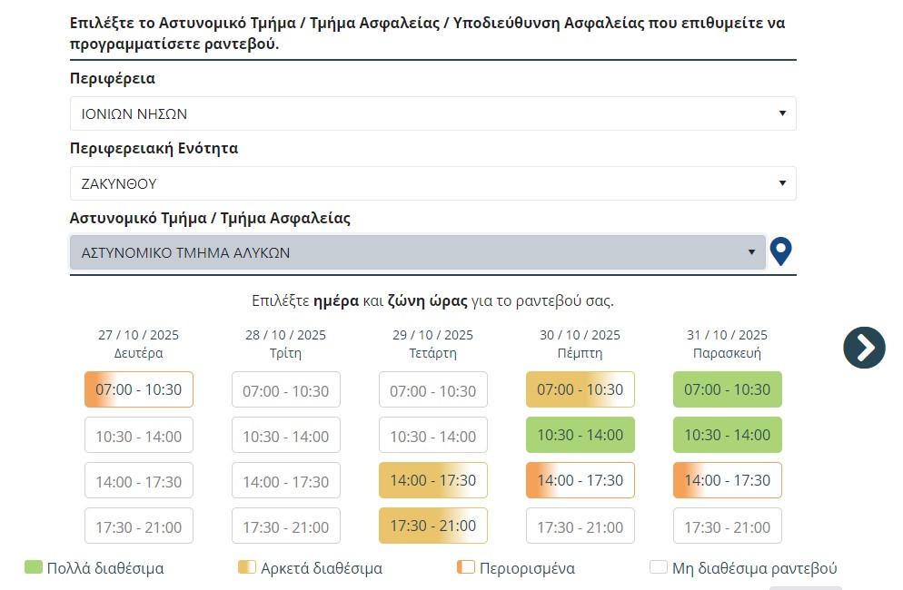
Task: Click the Τετάρτη 29/10/2025 column header
Action: [433, 344]
